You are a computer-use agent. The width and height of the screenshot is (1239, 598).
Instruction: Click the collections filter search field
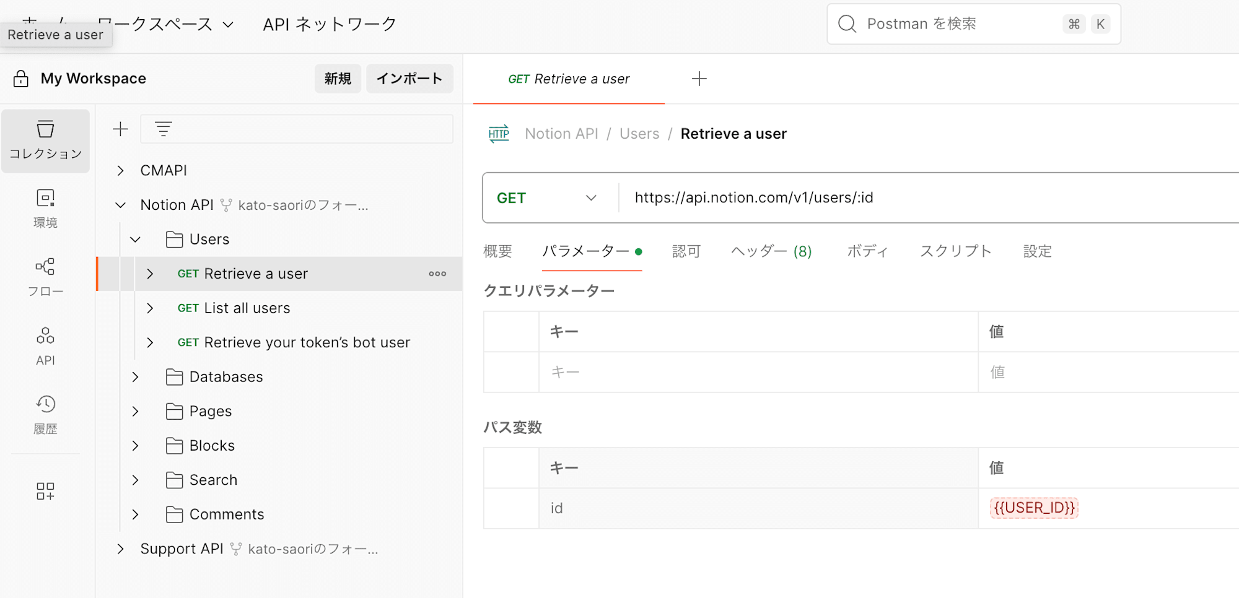pos(297,129)
